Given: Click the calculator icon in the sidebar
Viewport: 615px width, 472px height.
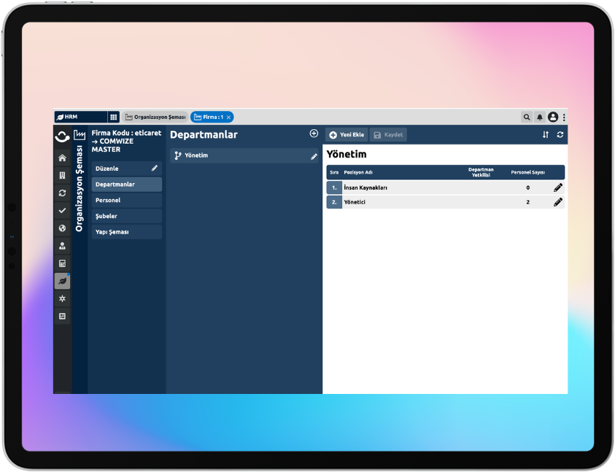Looking at the screenshot, I should [62, 263].
